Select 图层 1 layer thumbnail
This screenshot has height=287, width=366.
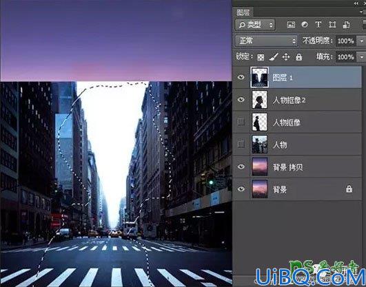click(x=260, y=77)
